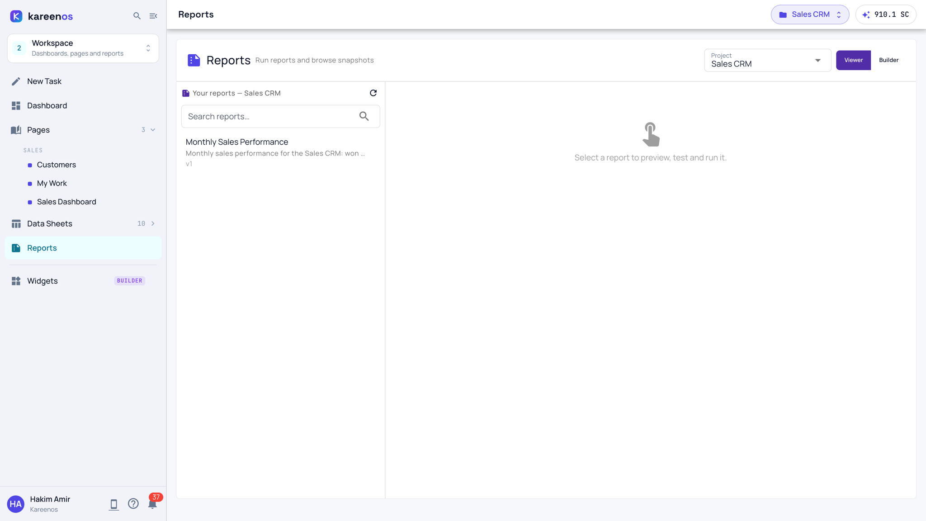The width and height of the screenshot is (926, 521).
Task: Click the Hakim Amir user name
Action: pos(50,499)
